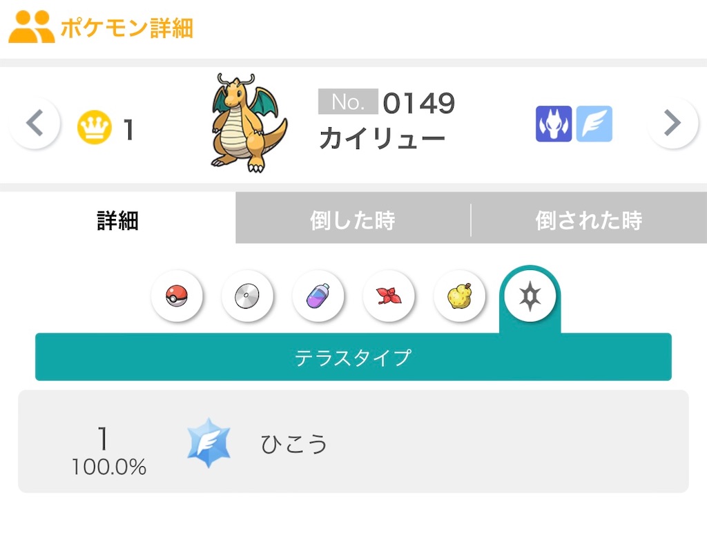Screen dimensions: 707x538
Task: Click the テラスタイプ banner
Action: 353,357
